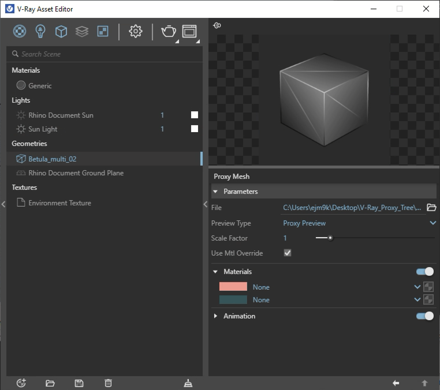Go back using left arrow icon
Screen dimensions: 440x390
(x=396, y=383)
